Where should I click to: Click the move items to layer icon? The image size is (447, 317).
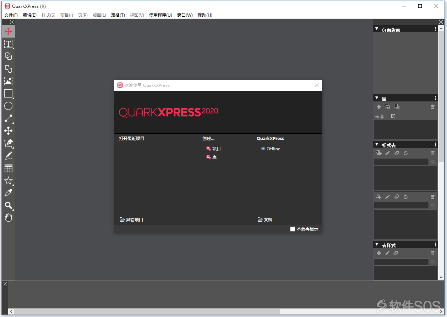coord(387,107)
